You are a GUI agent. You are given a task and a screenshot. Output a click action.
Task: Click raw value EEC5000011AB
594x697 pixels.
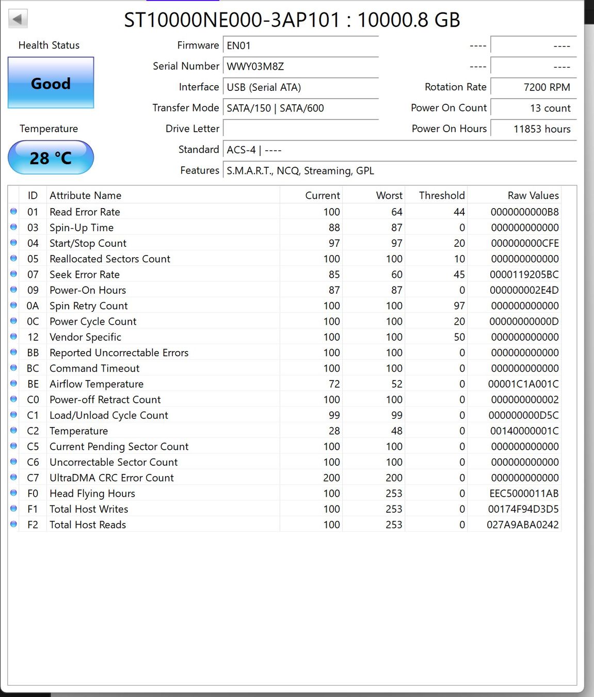(x=524, y=494)
